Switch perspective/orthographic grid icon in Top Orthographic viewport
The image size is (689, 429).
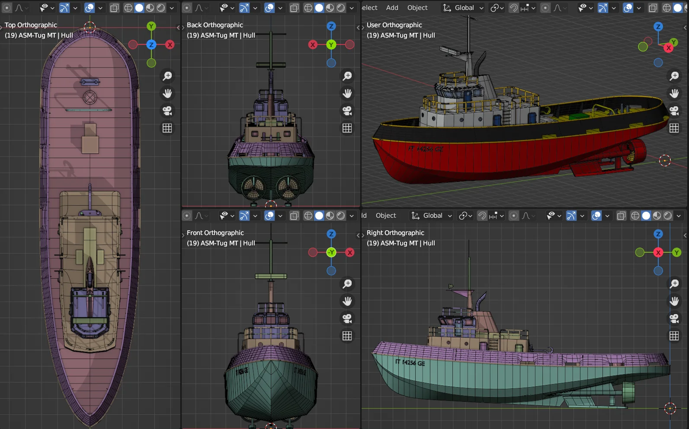[167, 128]
